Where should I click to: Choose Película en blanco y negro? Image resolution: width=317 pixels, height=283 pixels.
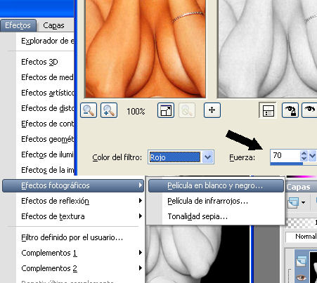coord(216,185)
